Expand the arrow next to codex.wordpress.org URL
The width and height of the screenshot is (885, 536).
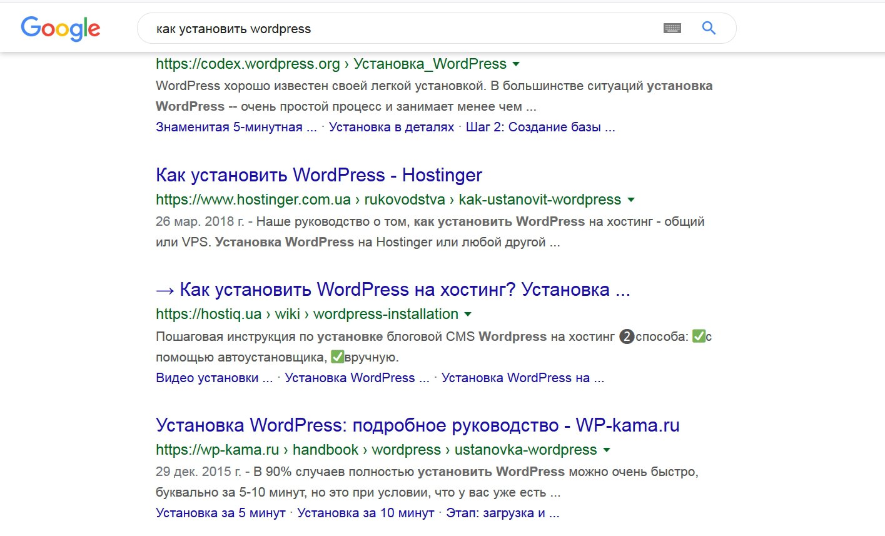click(516, 64)
